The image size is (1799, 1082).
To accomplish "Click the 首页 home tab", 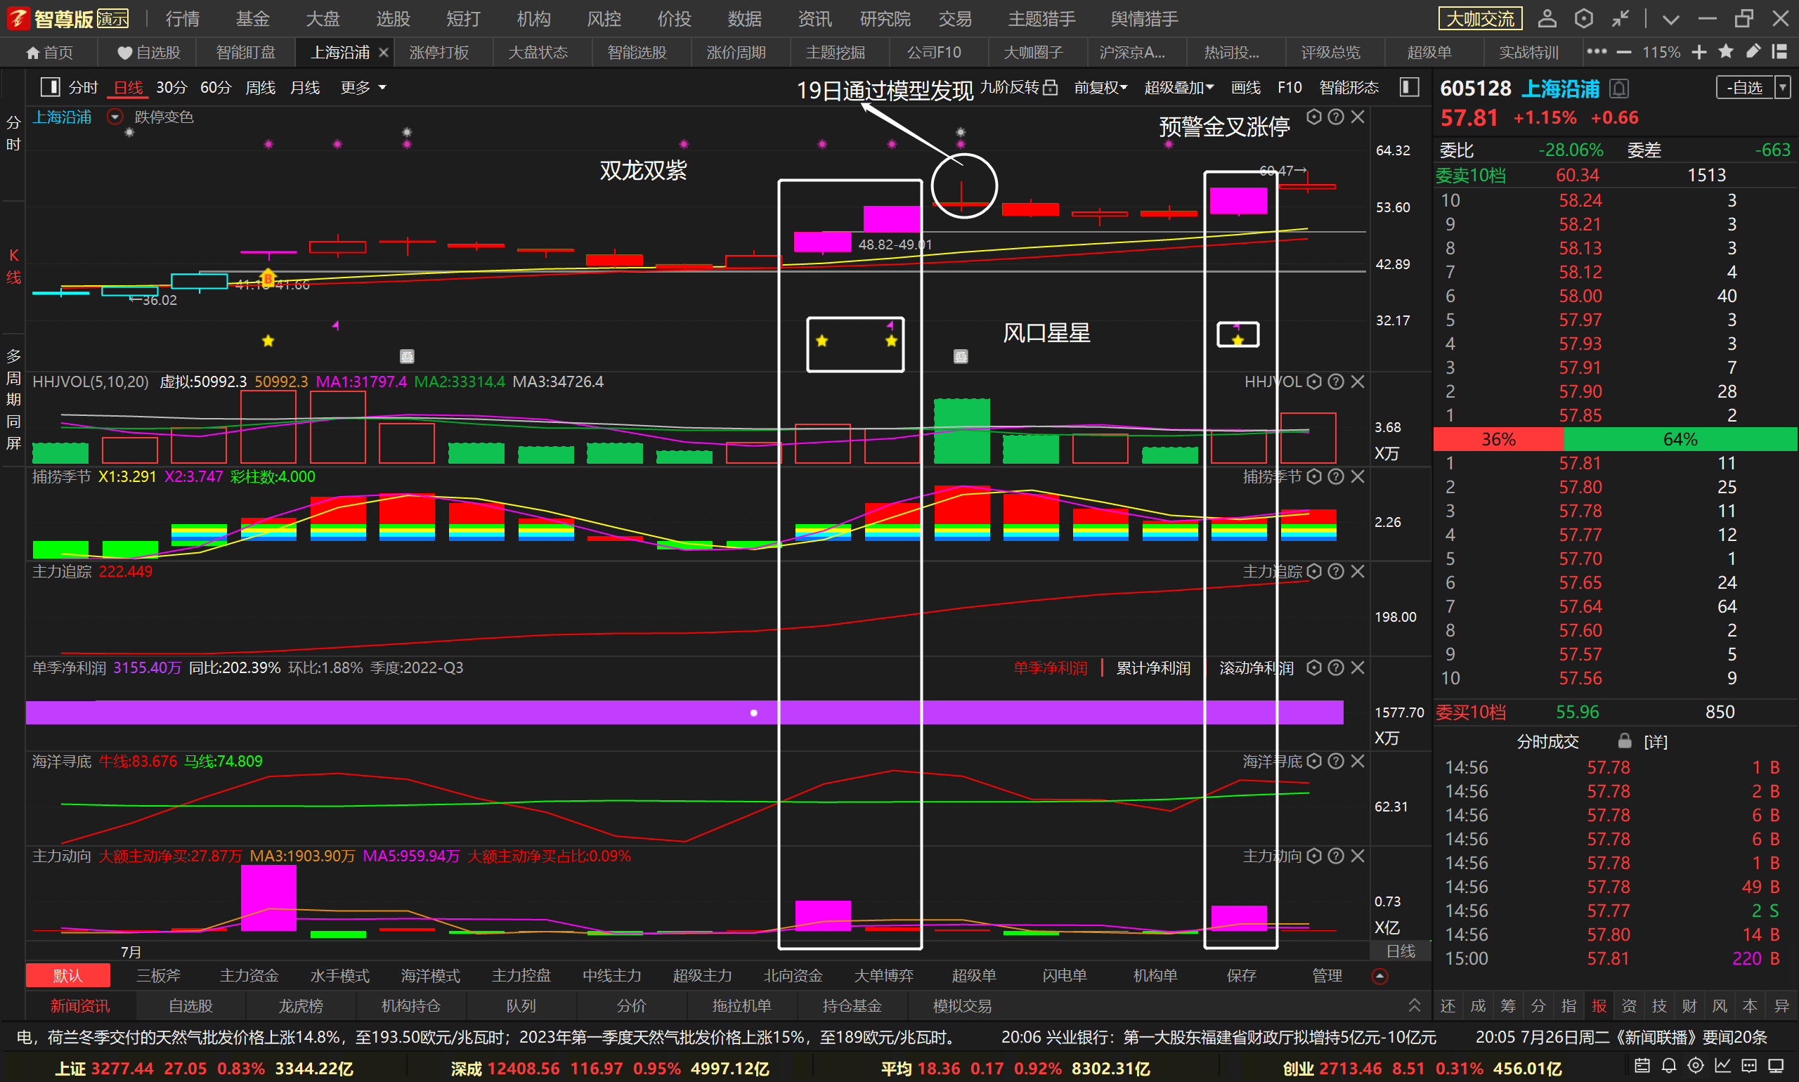I will [50, 53].
